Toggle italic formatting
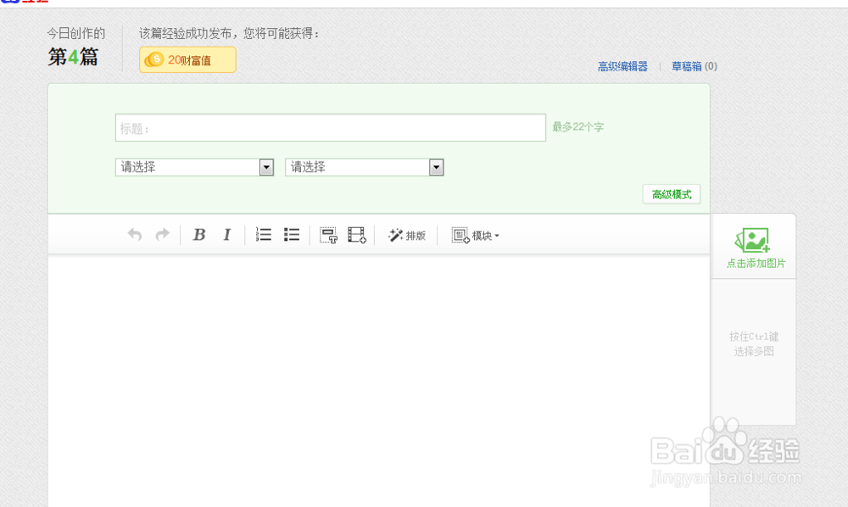Viewport: 848px width, 507px height. click(227, 235)
